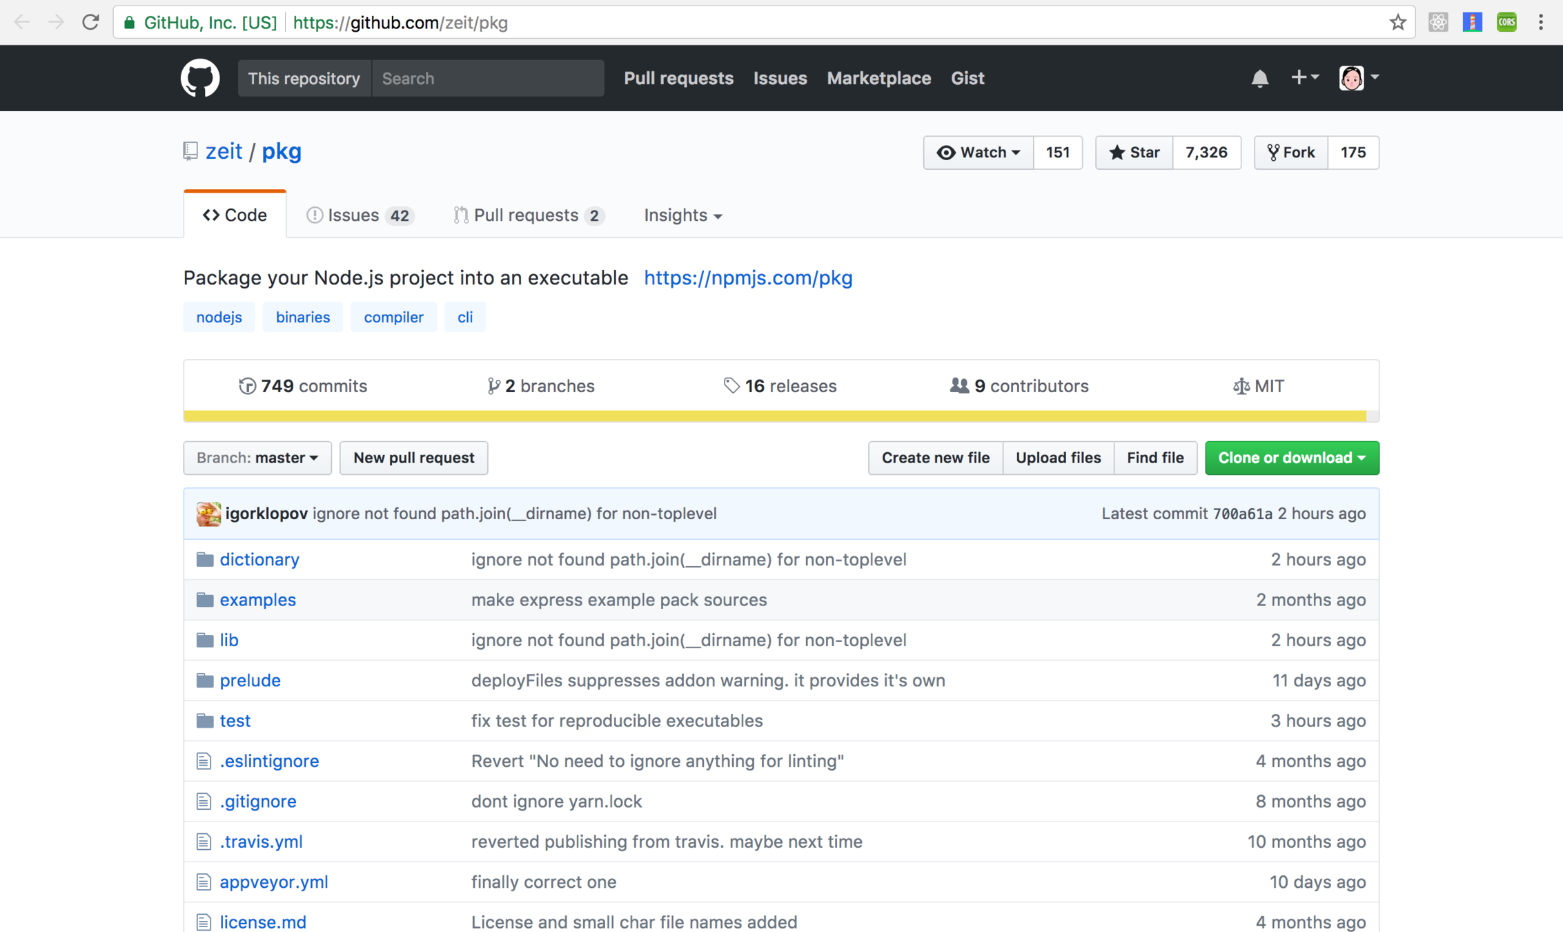Click igorklopov's avatar in commit bar
This screenshot has width=1563, height=932.
click(208, 514)
